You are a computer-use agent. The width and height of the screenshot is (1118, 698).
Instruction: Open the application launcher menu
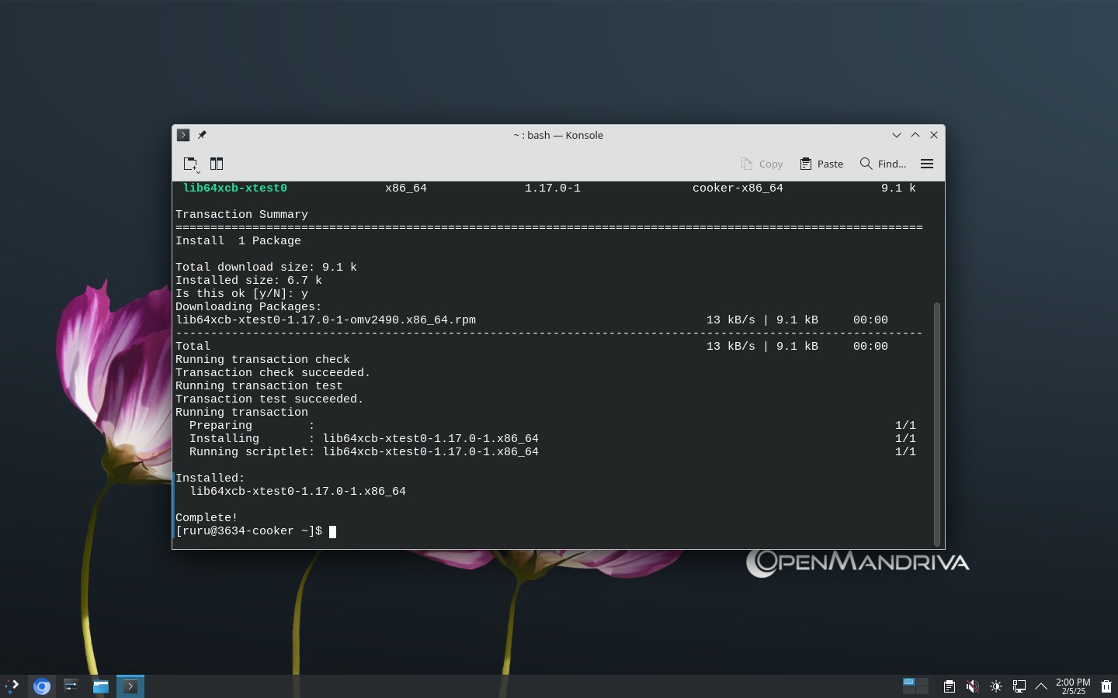(x=12, y=686)
